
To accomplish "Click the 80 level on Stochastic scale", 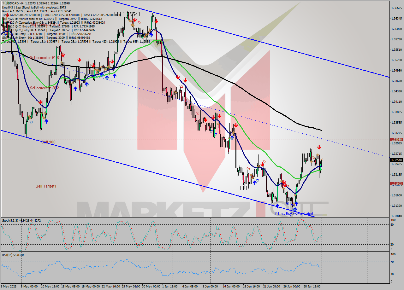I will (x=392, y=225).
